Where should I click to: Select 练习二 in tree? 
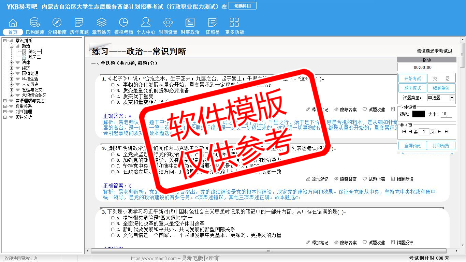pyautogui.click(x=34, y=57)
